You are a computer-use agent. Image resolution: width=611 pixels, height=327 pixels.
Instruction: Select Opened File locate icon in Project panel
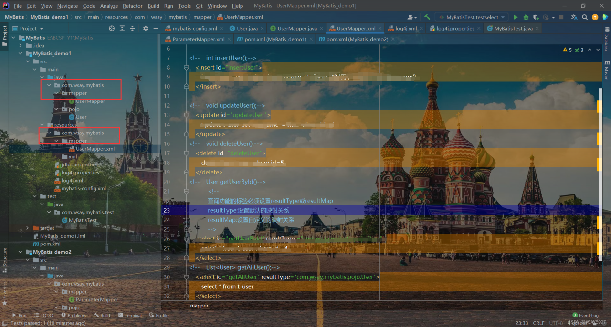[x=112, y=28]
